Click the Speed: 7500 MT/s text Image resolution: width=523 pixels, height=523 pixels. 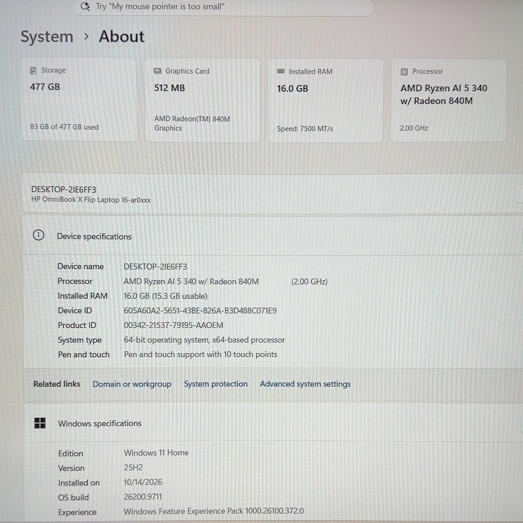(305, 129)
